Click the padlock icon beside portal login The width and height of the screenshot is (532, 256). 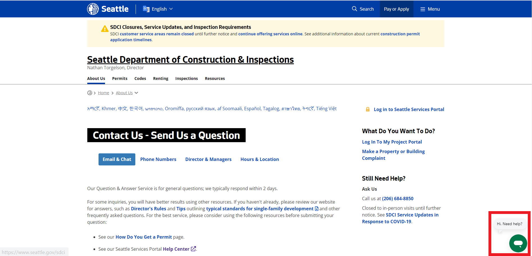(368, 109)
